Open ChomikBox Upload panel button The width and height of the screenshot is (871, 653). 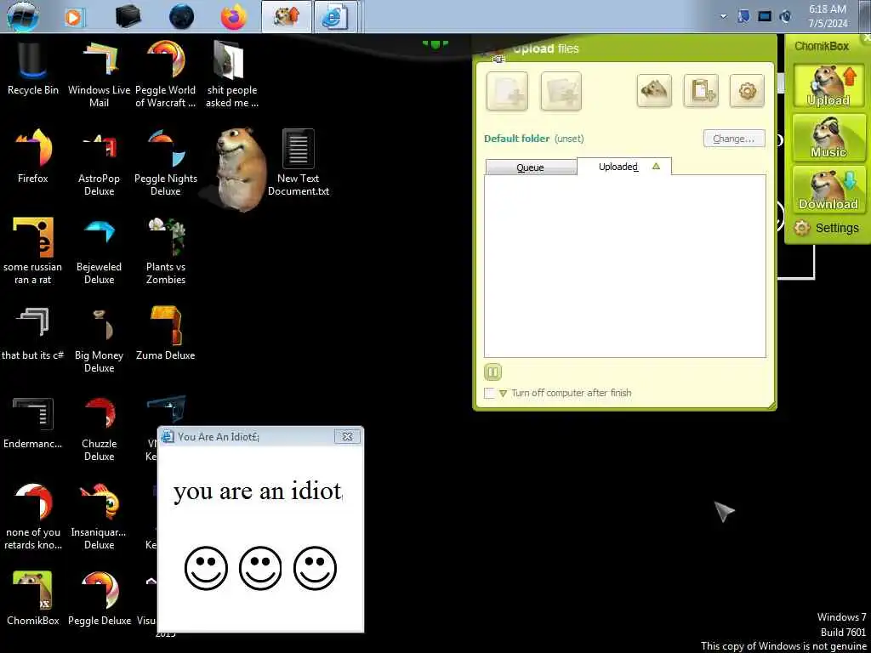[828, 86]
